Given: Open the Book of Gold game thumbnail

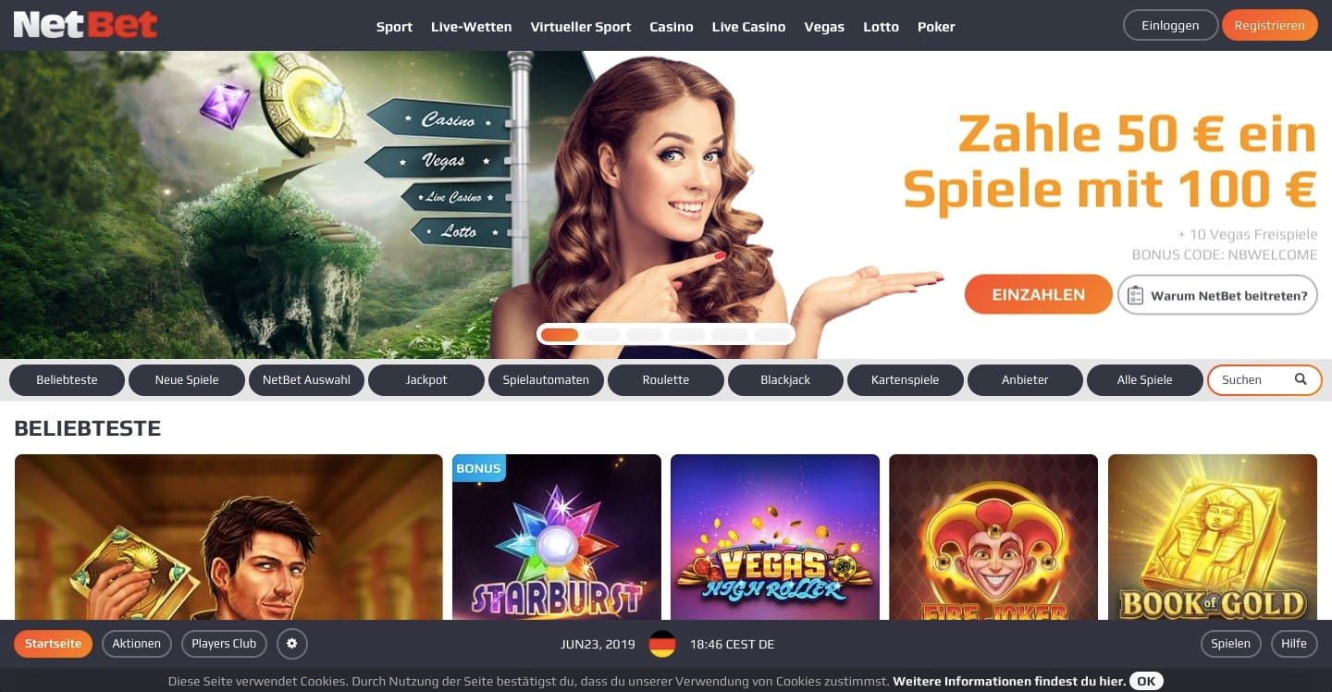Looking at the screenshot, I should [1213, 537].
